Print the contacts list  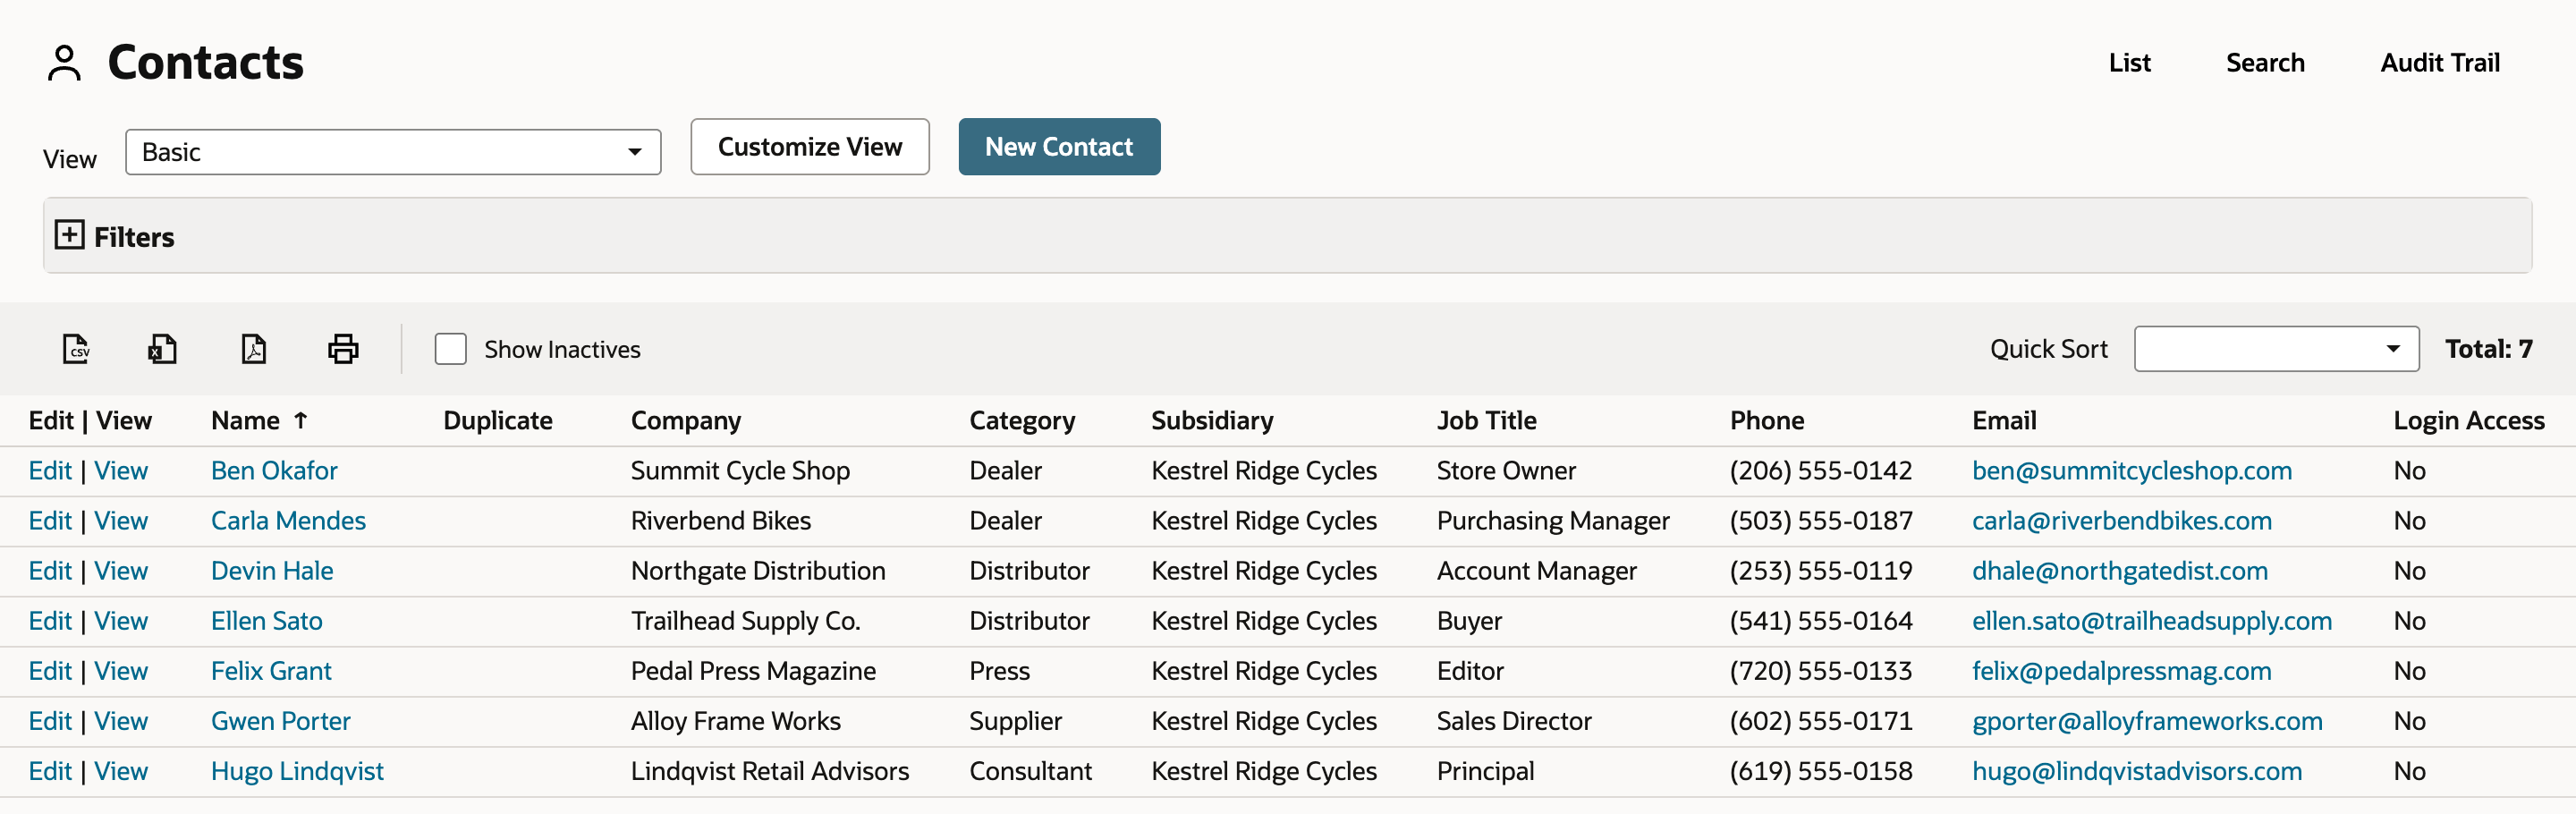343,349
